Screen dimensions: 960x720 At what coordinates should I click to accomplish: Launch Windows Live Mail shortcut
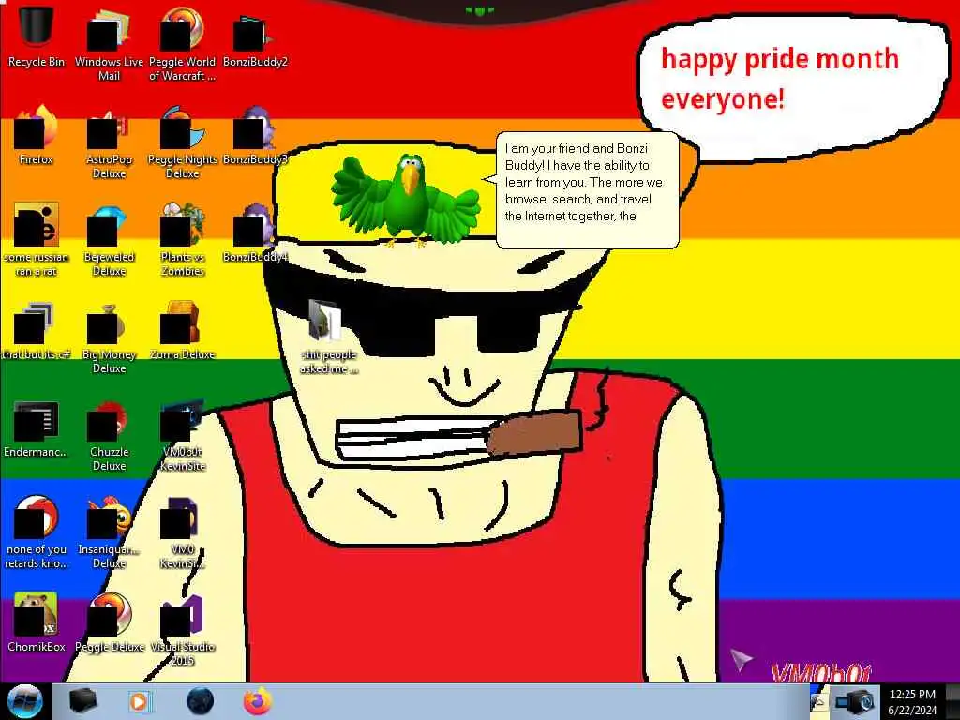pyautogui.click(x=109, y=43)
